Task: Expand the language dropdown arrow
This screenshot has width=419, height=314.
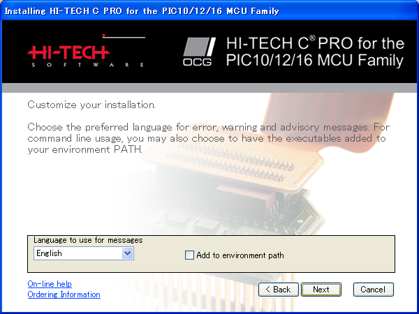Action: point(128,253)
